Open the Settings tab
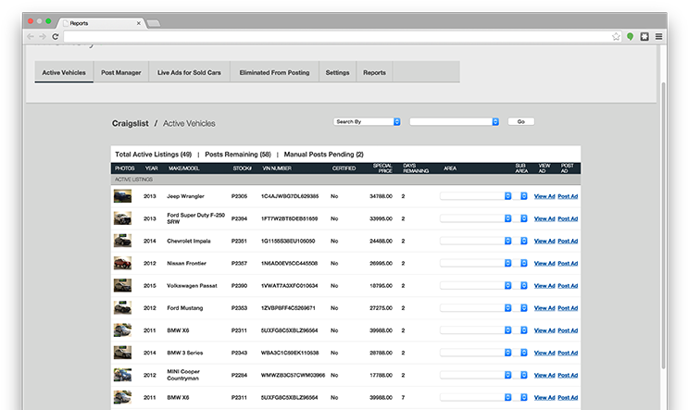This screenshot has width=688, height=410. tap(337, 72)
